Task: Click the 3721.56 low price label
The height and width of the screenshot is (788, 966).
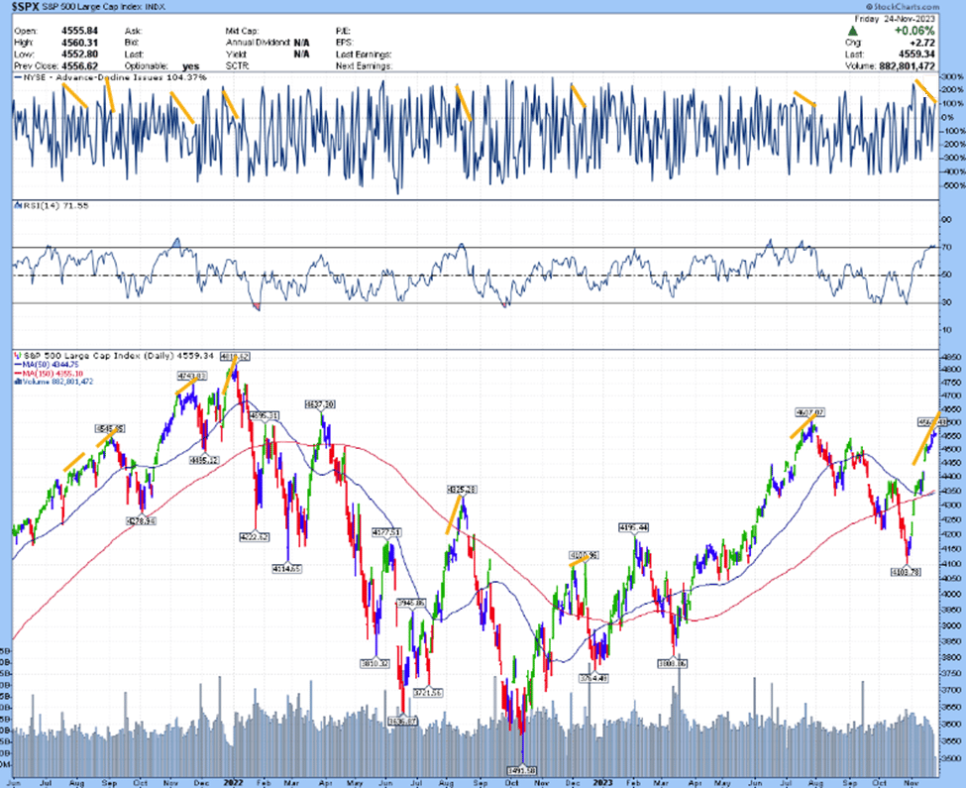Action: click(428, 693)
